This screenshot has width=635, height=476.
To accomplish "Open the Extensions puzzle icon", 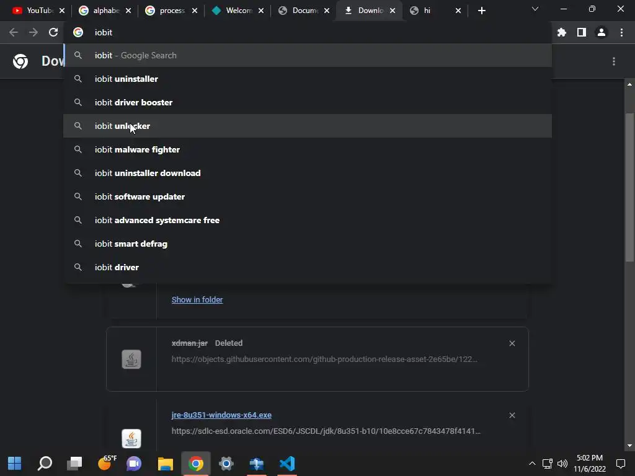I will point(562,32).
